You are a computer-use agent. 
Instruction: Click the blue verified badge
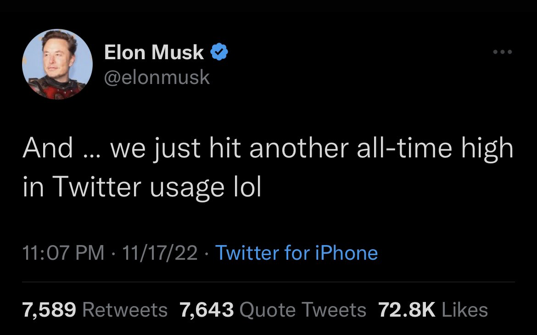tap(219, 51)
